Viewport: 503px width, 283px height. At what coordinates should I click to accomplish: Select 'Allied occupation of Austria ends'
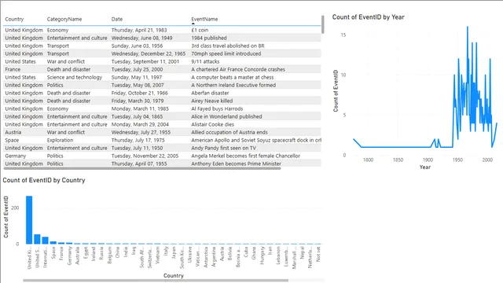point(229,132)
